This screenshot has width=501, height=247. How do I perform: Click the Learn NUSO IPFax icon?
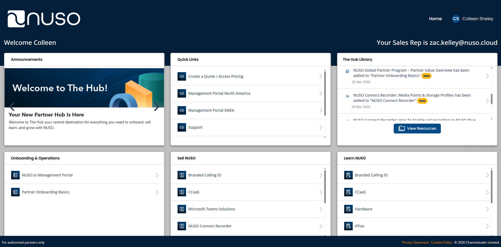pos(348,226)
